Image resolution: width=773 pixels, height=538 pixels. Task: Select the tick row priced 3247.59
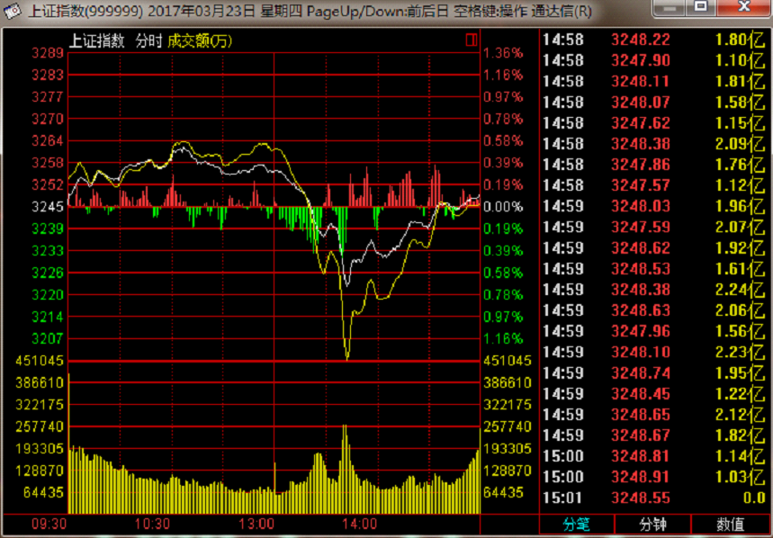(x=653, y=227)
